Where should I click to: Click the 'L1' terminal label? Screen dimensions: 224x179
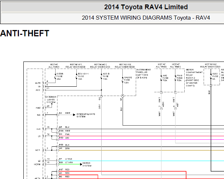(39, 136)
